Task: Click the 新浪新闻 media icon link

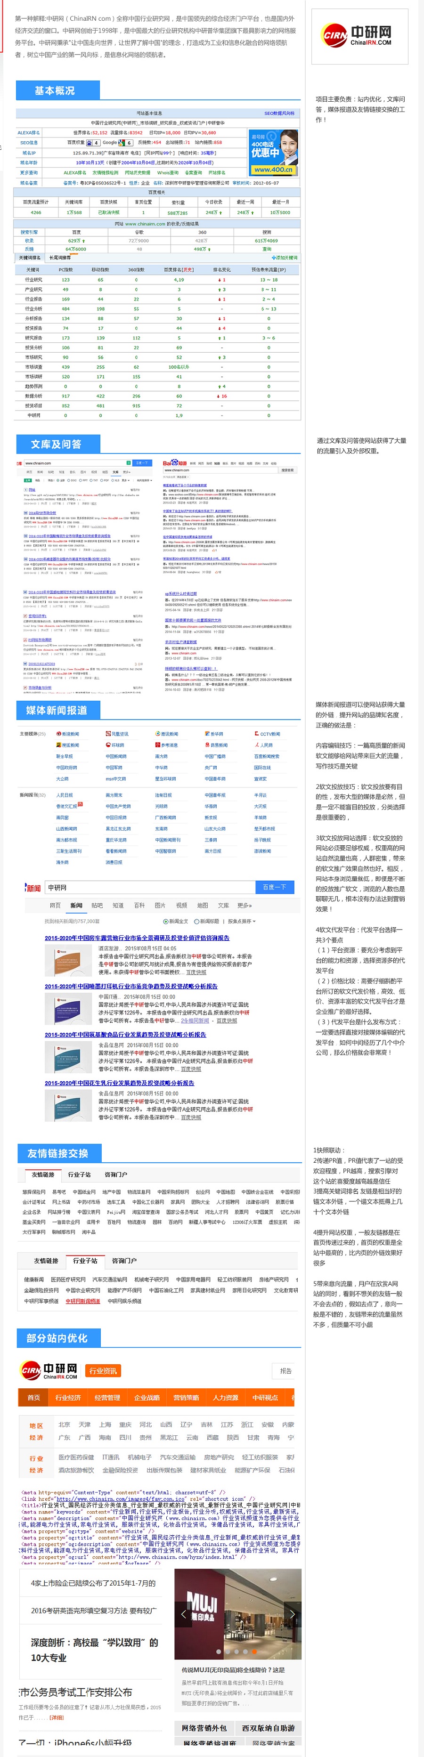Action: coord(68,734)
